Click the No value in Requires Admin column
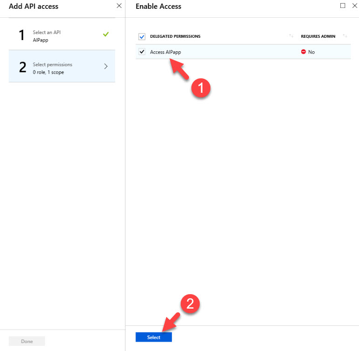The image size is (359, 351). [312, 52]
